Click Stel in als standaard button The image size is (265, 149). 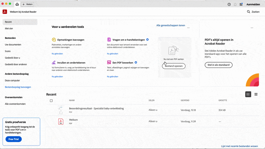[218, 65]
